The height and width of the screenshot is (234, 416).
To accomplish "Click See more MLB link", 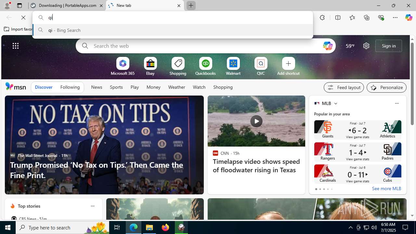I will pyautogui.click(x=386, y=188).
